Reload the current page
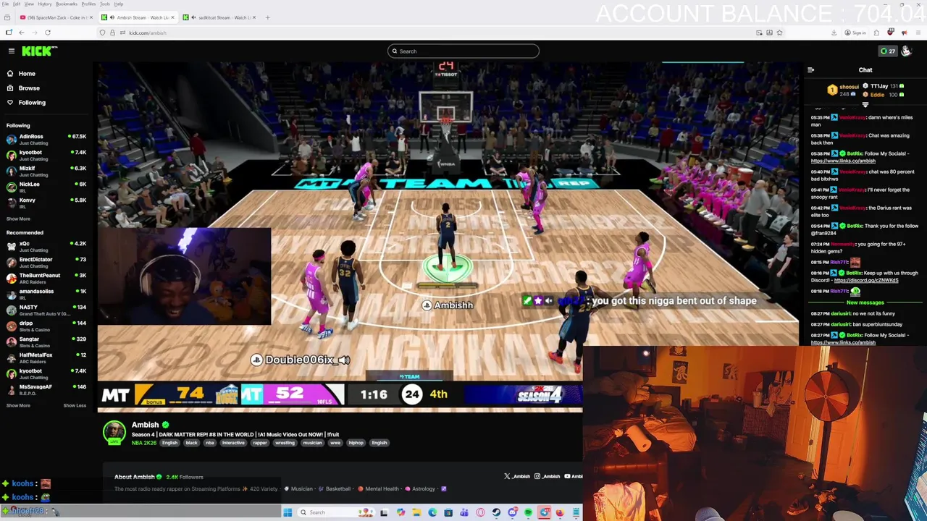Screen dimensions: 927x521 (x=48, y=33)
